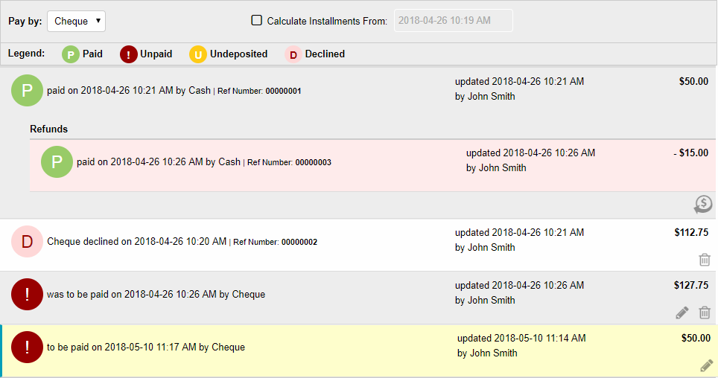
Task: Click the Declined legend icon
Action: (x=293, y=54)
